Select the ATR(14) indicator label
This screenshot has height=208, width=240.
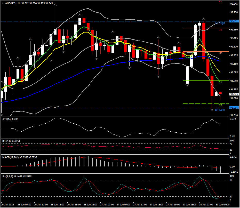pos(7,119)
